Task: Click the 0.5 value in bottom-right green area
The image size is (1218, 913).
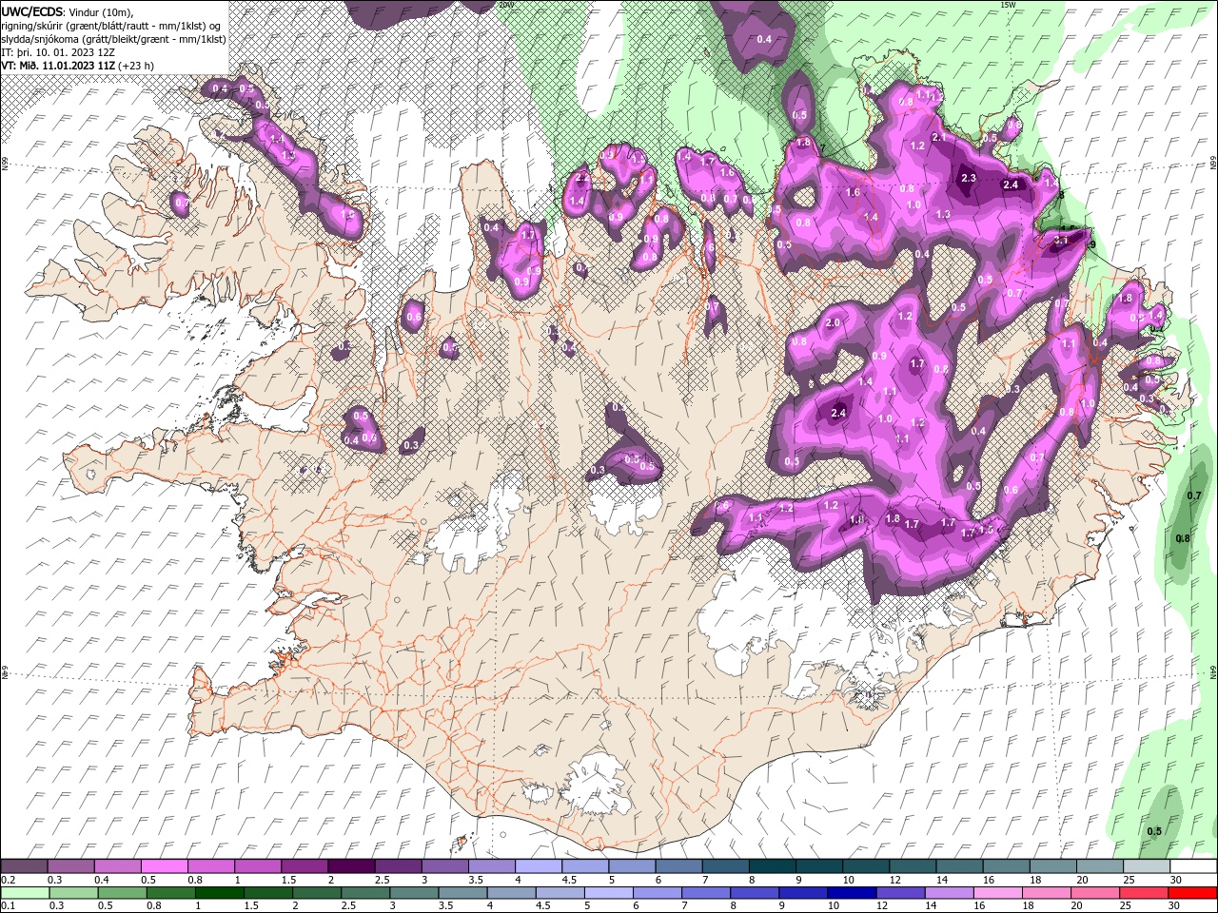Action: click(1154, 831)
